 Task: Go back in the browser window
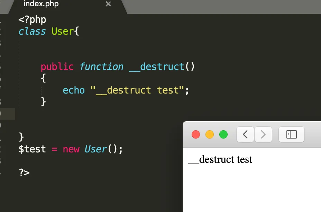245,134
